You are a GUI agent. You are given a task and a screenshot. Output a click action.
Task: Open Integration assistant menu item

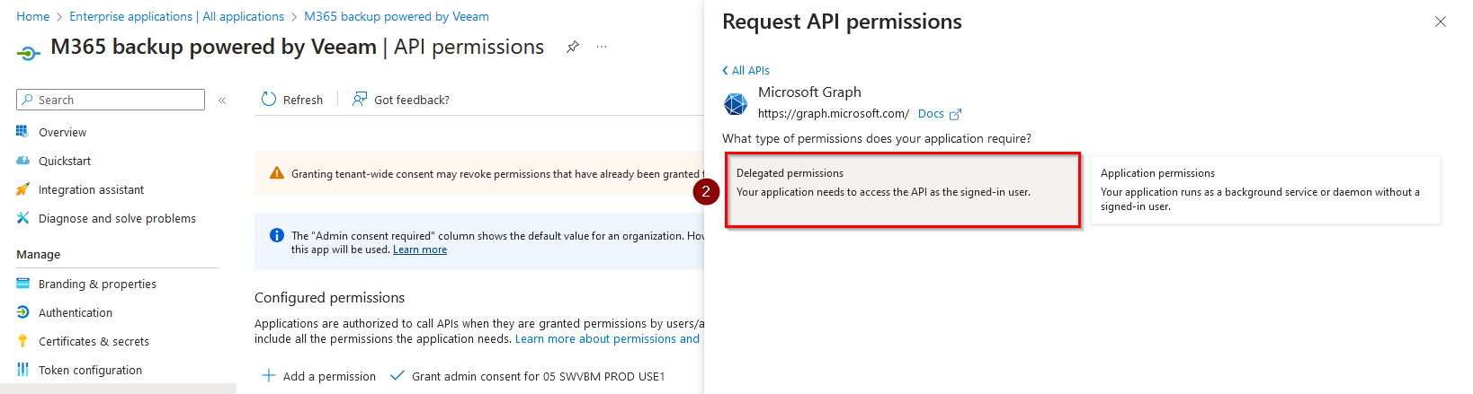tap(91, 189)
